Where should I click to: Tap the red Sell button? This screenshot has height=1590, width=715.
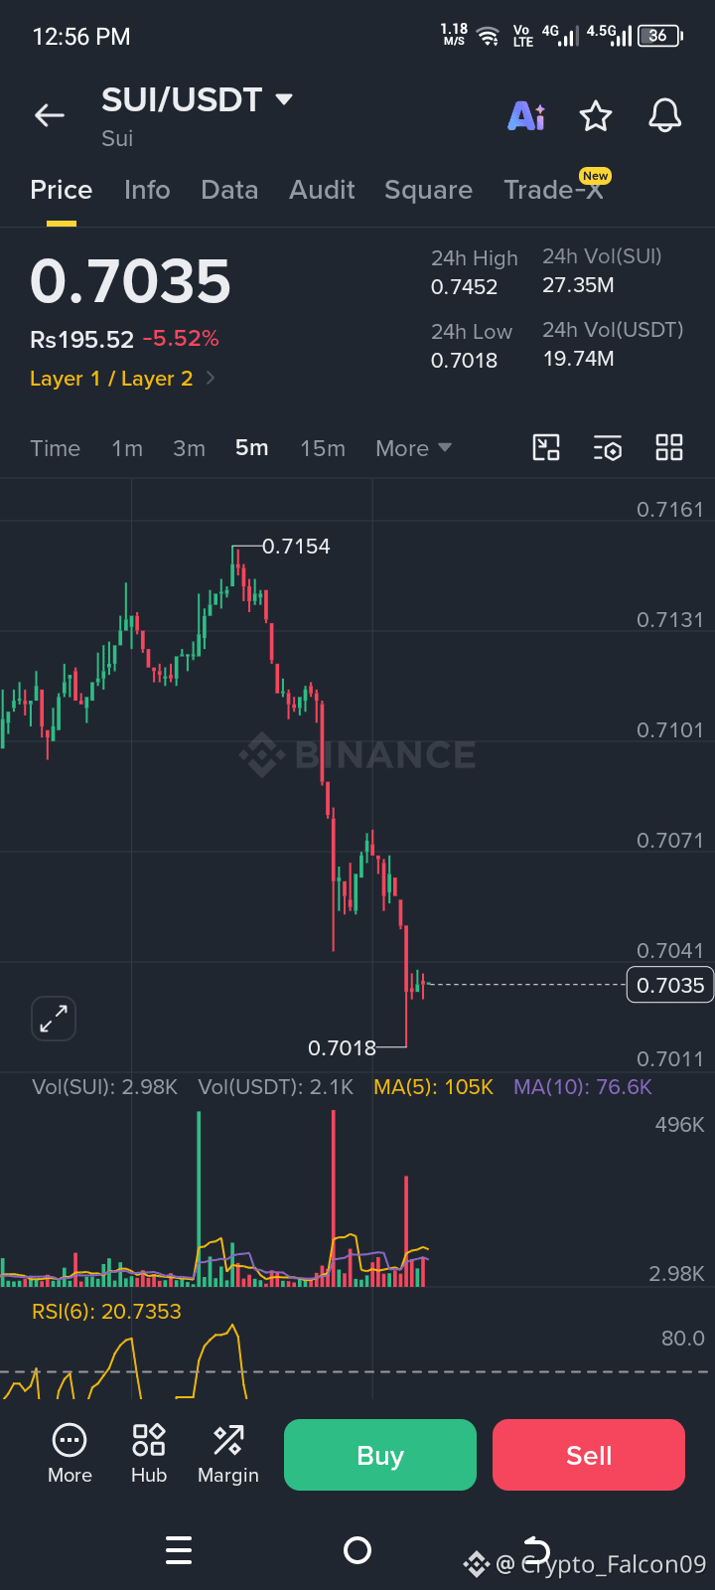click(589, 1455)
